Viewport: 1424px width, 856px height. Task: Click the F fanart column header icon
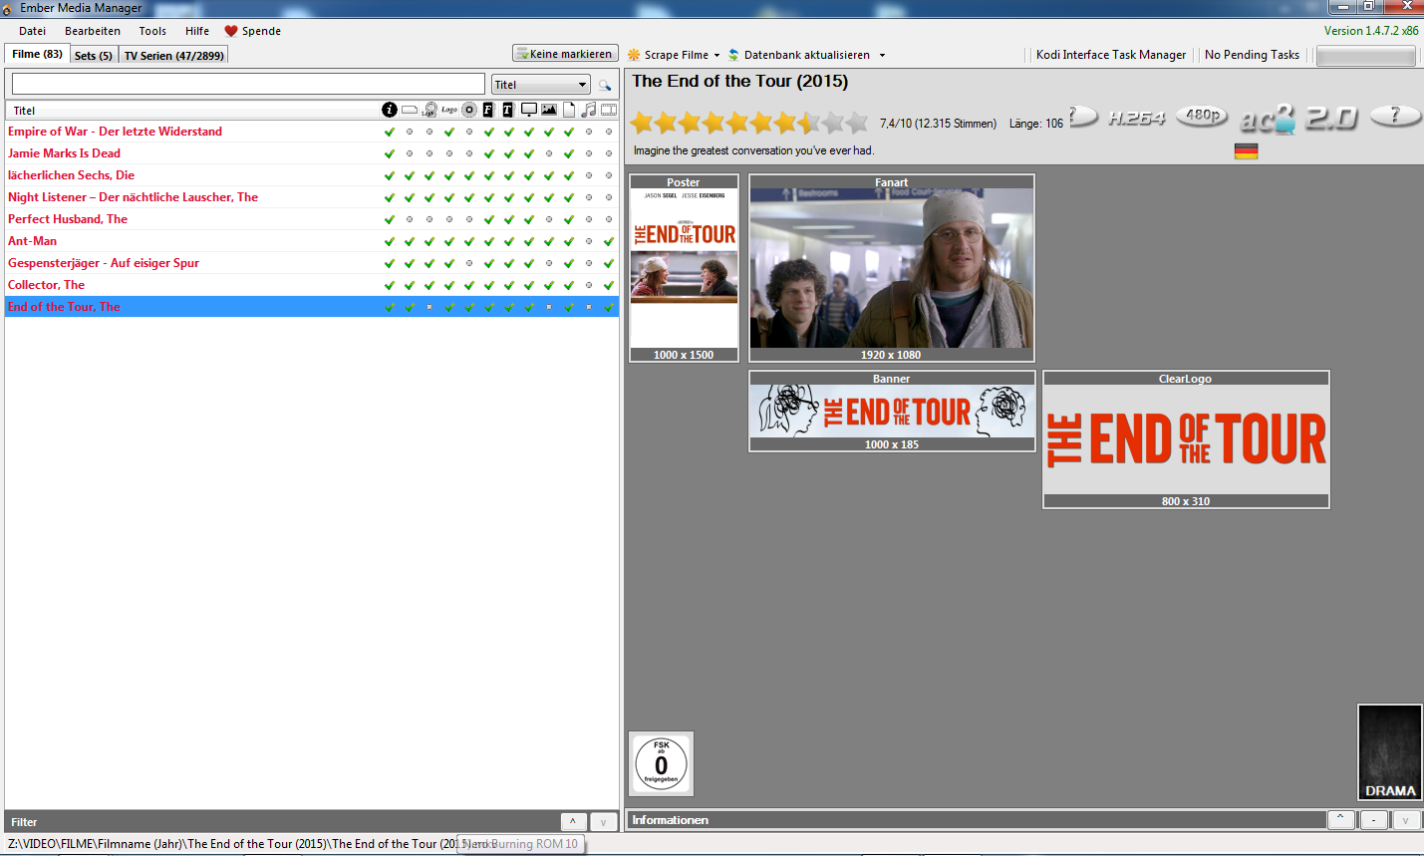488,110
